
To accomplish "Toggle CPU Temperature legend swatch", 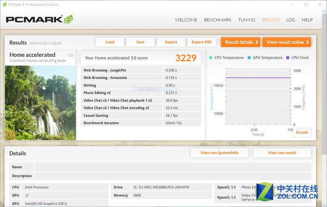I will [x=211, y=57].
